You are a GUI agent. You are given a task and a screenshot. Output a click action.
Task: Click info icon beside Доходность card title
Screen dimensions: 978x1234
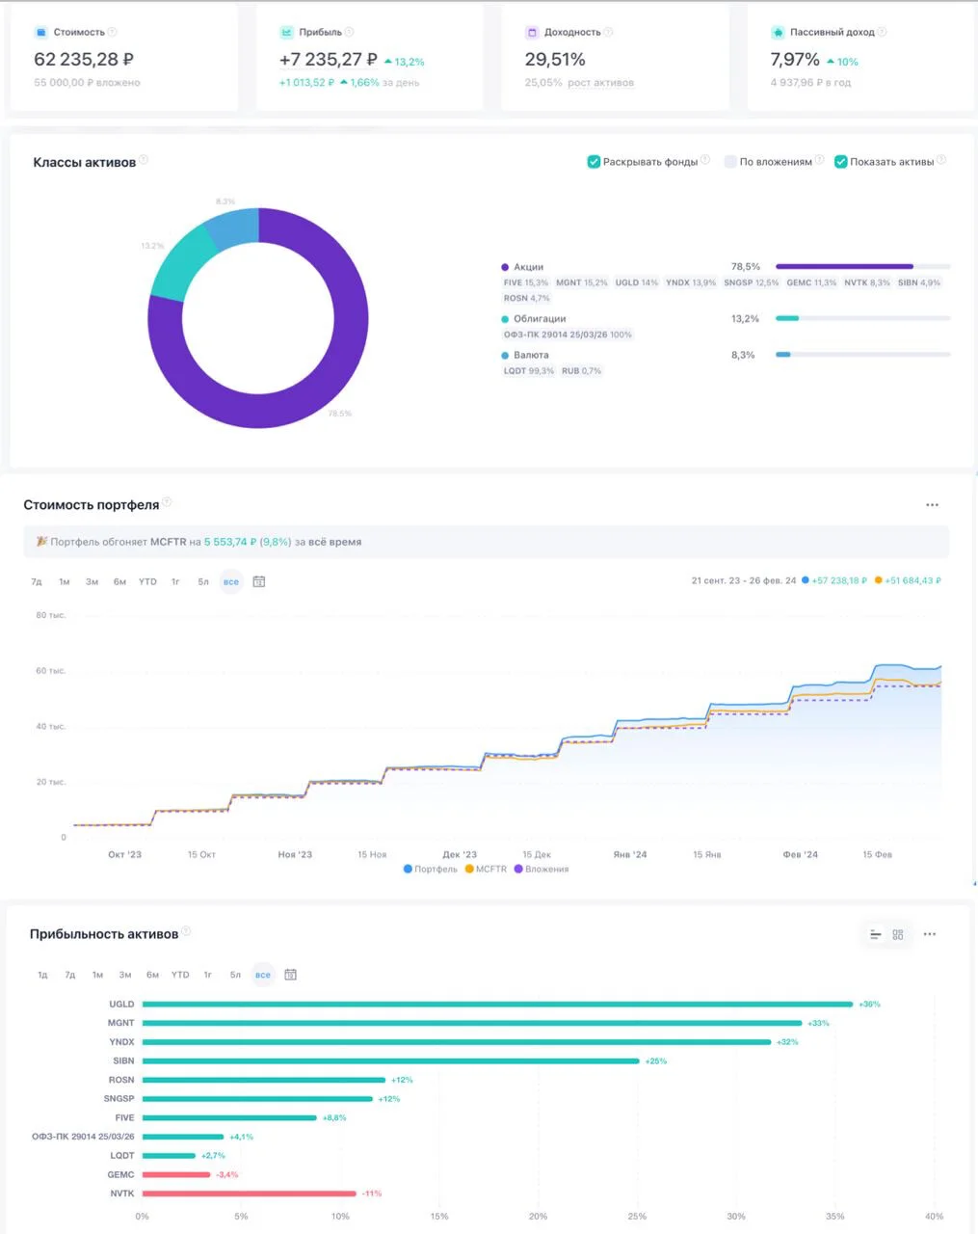[x=608, y=32]
